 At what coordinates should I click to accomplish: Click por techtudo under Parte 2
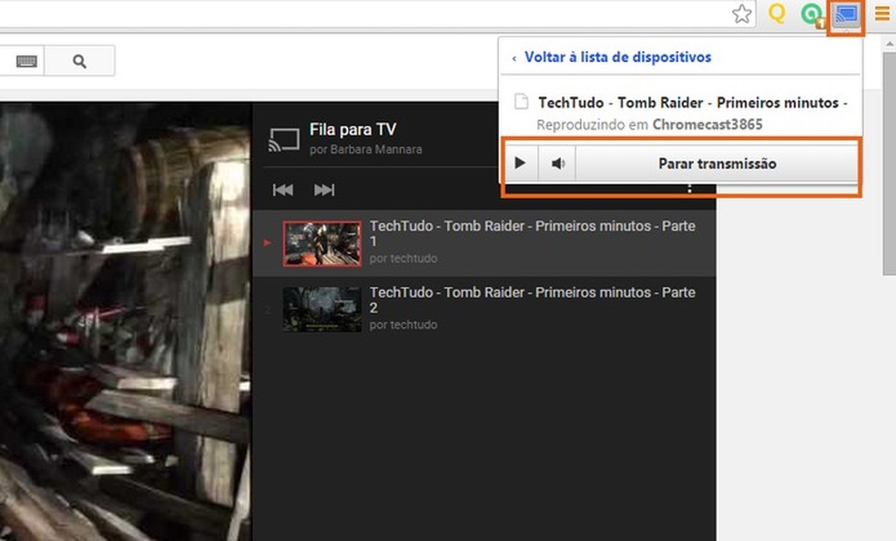click(x=402, y=325)
